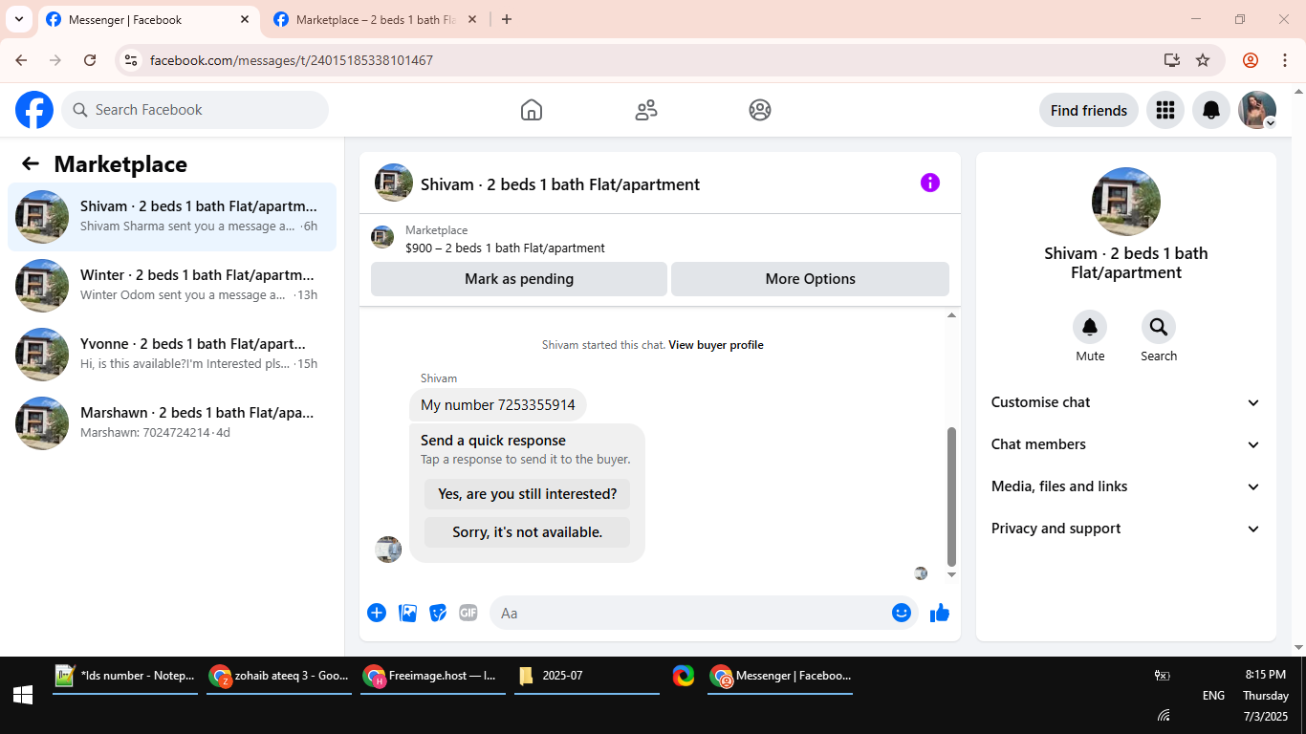Viewport: 1306px width, 734px height.
Task: Open the 2025-07 folder taskbar item
Action: tap(587, 676)
